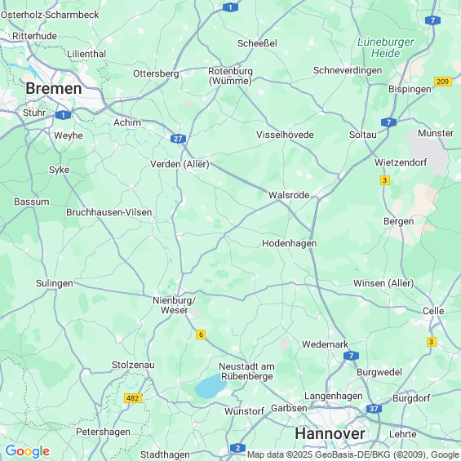The image size is (461, 461).
Task: Click the A27 highway shield near Verden
Action: (x=178, y=139)
